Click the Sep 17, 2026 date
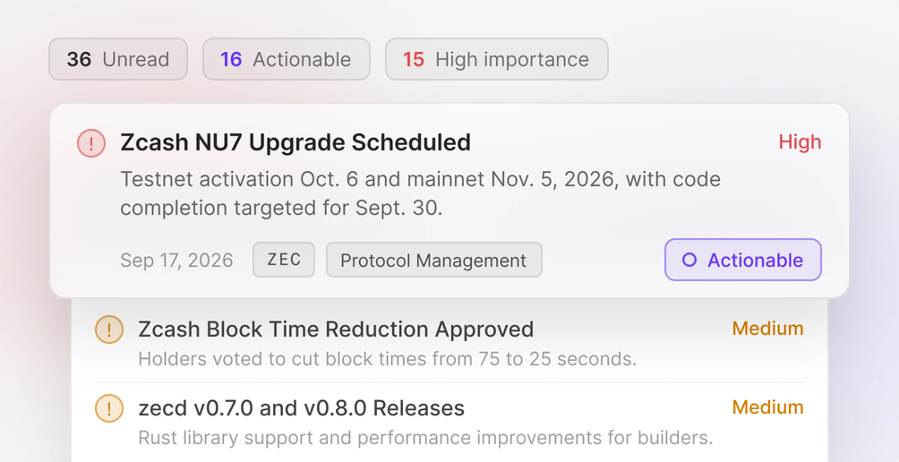Image resolution: width=899 pixels, height=462 pixels. pyautogui.click(x=176, y=261)
